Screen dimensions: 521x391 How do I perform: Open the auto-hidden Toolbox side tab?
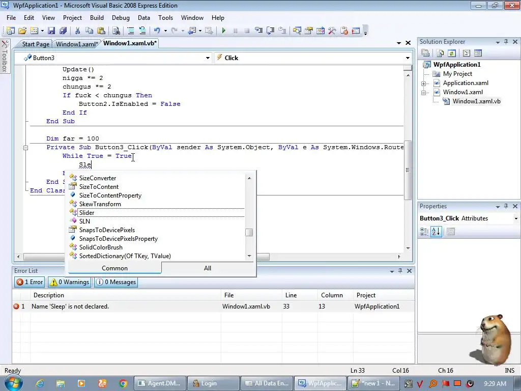(5, 57)
